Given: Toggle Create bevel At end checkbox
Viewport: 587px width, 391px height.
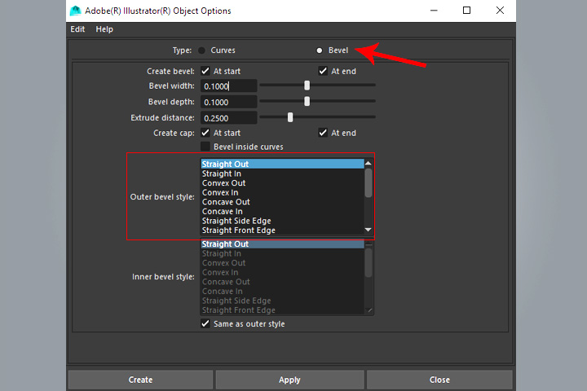Looking at the screenshot, I should (x=324, y=71).
